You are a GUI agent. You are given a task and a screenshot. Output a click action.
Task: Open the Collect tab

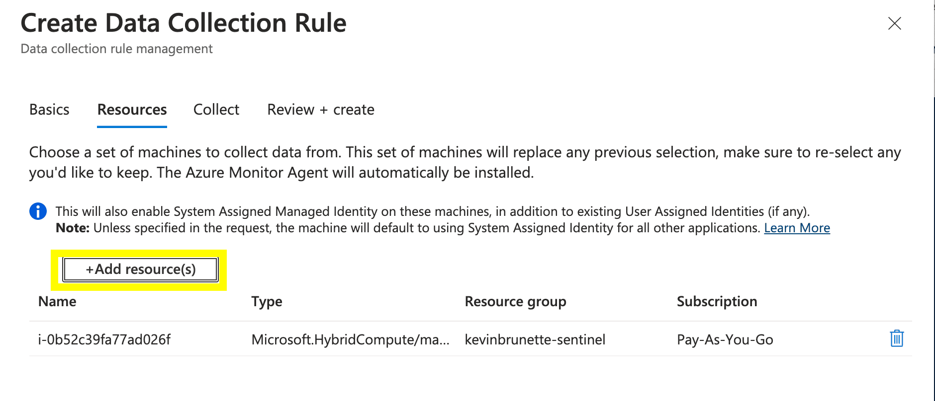pos(216,110)
